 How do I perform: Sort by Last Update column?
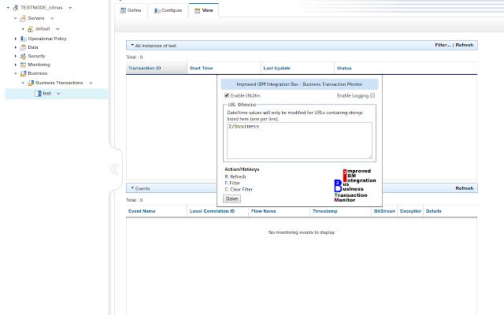tap(298, 69)
